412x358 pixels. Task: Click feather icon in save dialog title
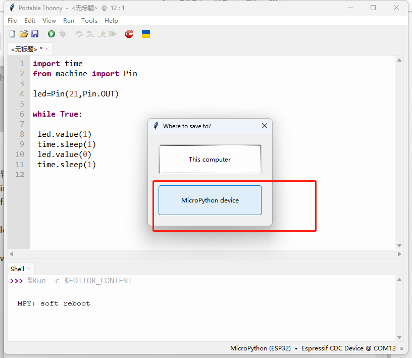pyautogui.click(x=156, y=126)
